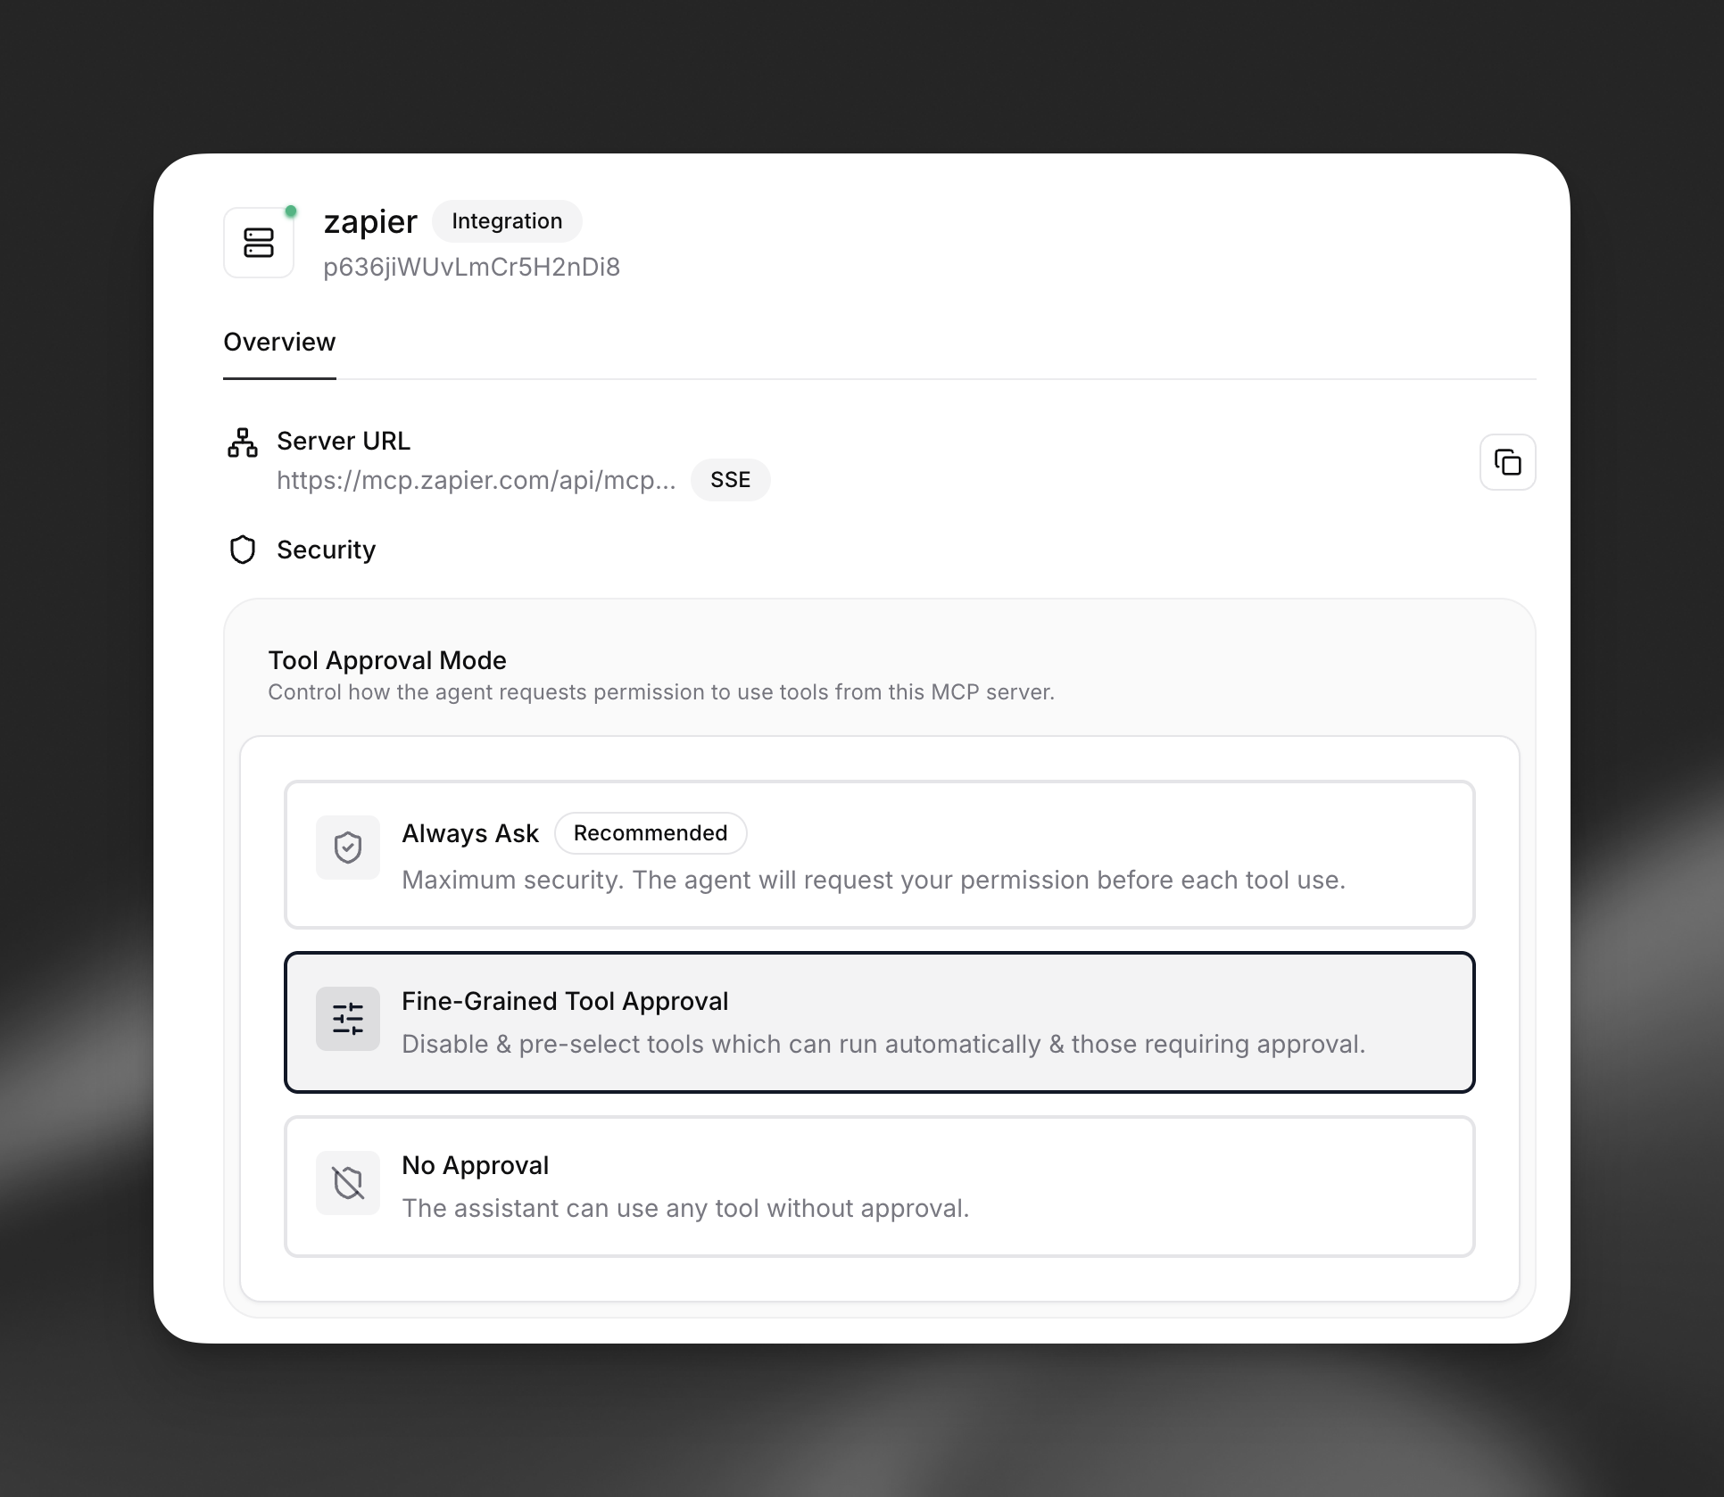Click the Recommended badge beside Always Ask
Viewport: 1724px width, 1497px height.
[651, 832]
